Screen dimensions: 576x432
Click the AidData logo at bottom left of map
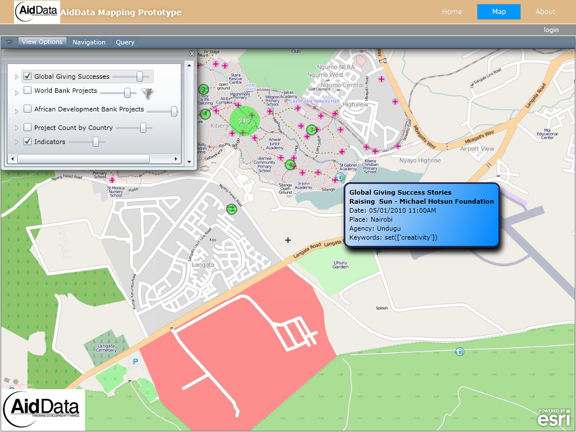click(43, 409)
